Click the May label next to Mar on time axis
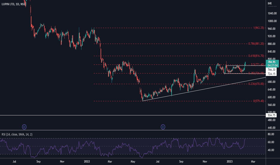280x165 pixels. [133, 161]
